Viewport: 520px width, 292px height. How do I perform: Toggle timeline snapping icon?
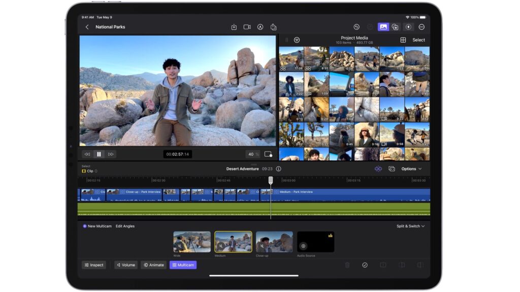(378, 169)
